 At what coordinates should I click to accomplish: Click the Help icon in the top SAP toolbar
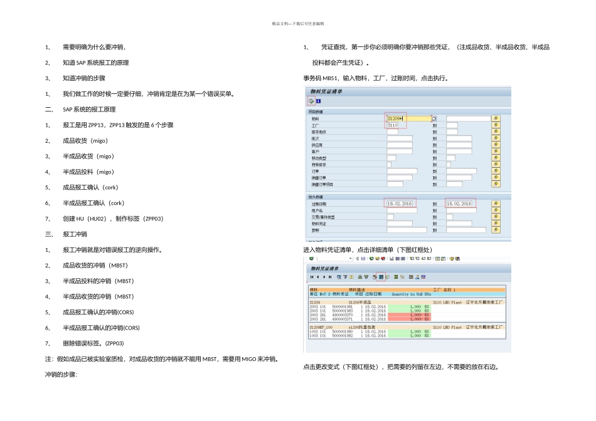[x=452, y=259]
